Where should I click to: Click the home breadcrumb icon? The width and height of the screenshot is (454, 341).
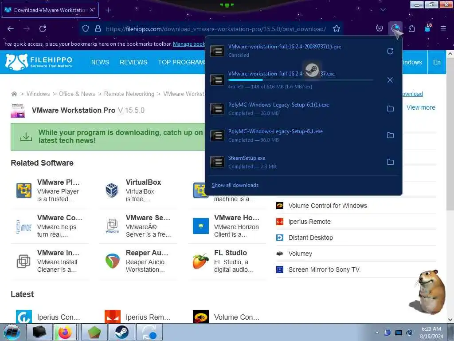pyautogui.click(x=14, y=94)
